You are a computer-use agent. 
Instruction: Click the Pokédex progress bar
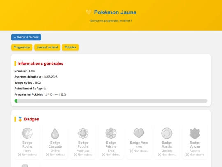pos(111,101)
